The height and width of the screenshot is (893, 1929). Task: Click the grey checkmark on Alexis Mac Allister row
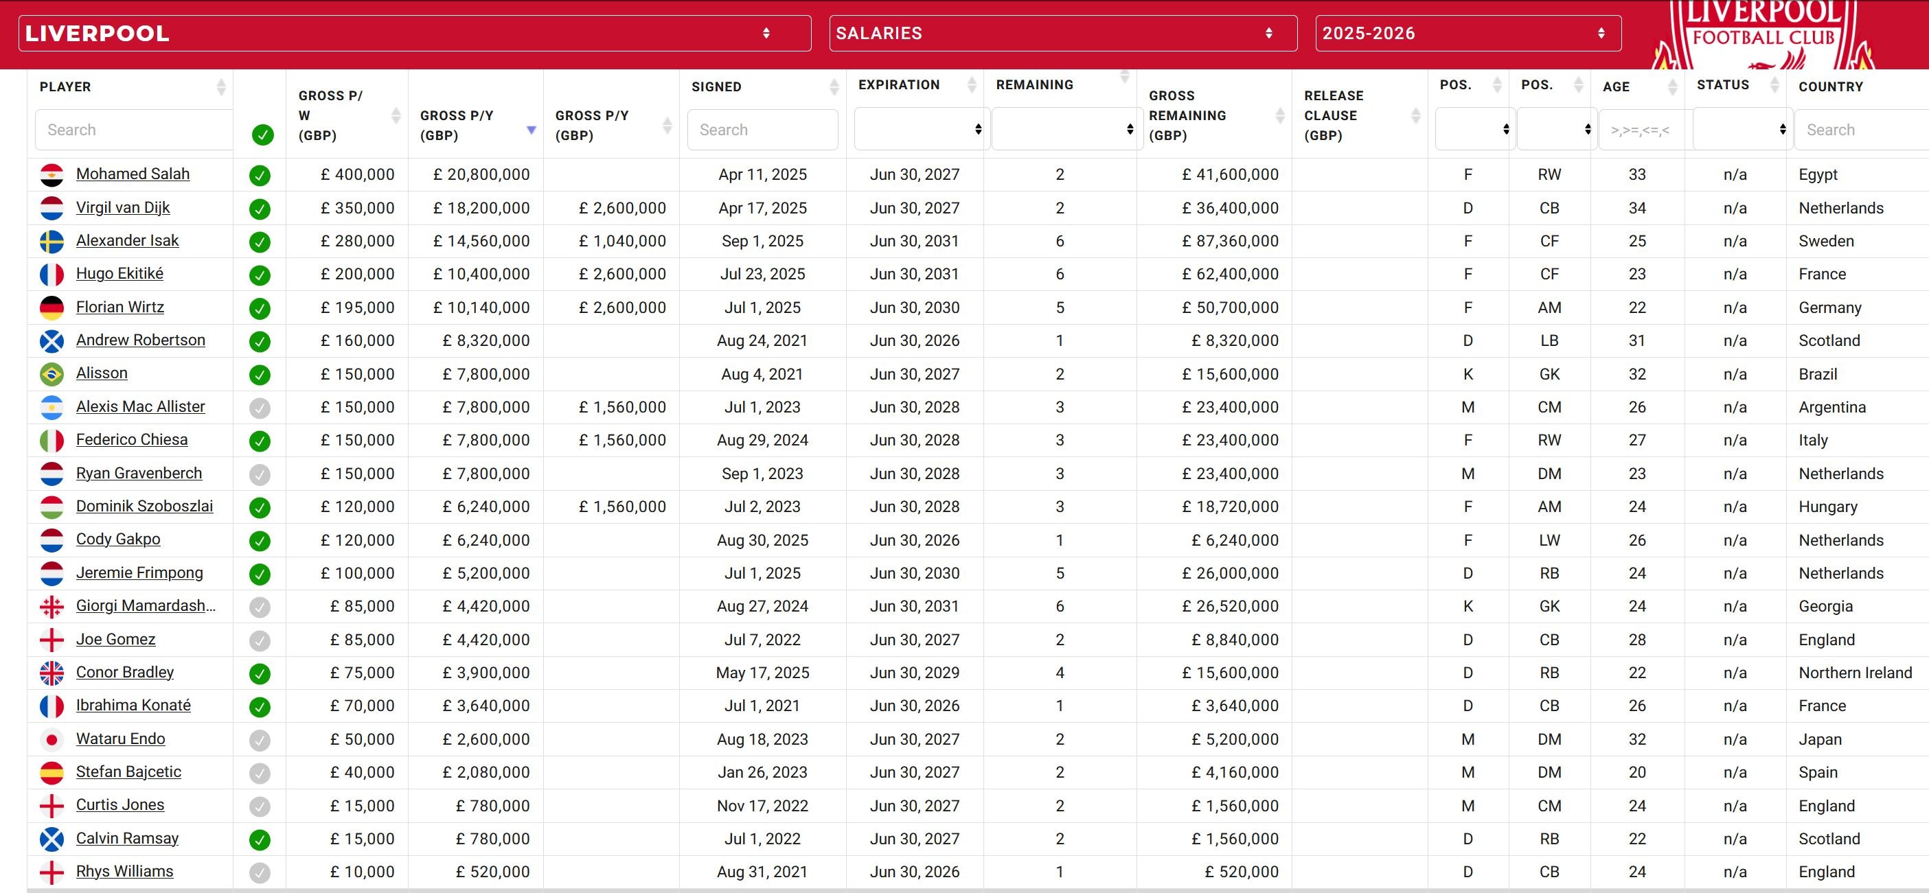(x=260, y=408)
